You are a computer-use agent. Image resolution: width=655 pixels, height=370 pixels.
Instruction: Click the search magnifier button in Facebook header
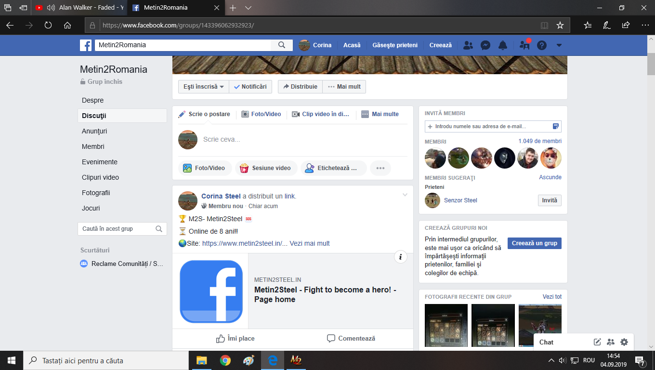point(282,45)
